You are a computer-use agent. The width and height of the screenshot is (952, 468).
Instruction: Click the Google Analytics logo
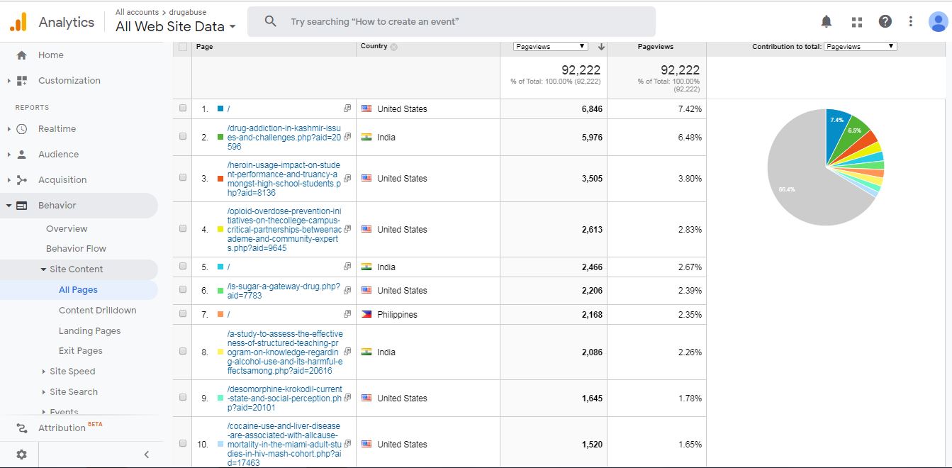18,22
